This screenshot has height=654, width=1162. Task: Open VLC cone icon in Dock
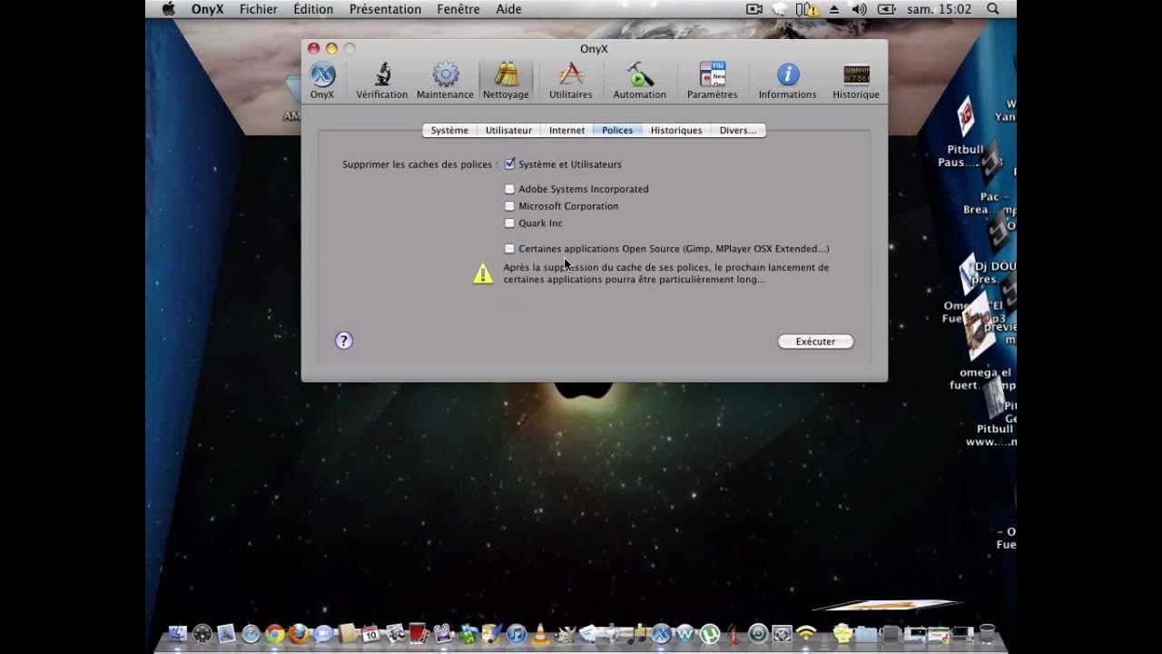point(541,634)
